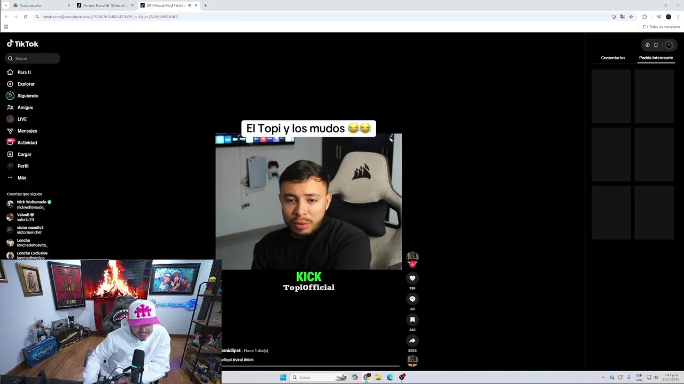Click the translate page icon
Screen dimensions: 684x384
[623, 17]
